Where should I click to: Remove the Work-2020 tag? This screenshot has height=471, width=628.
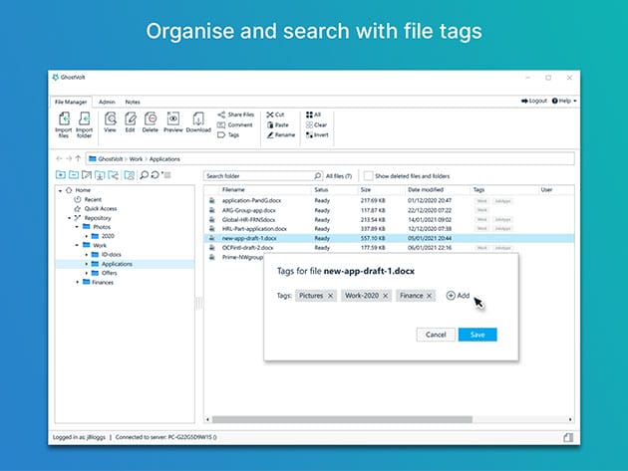coord(386,296)
